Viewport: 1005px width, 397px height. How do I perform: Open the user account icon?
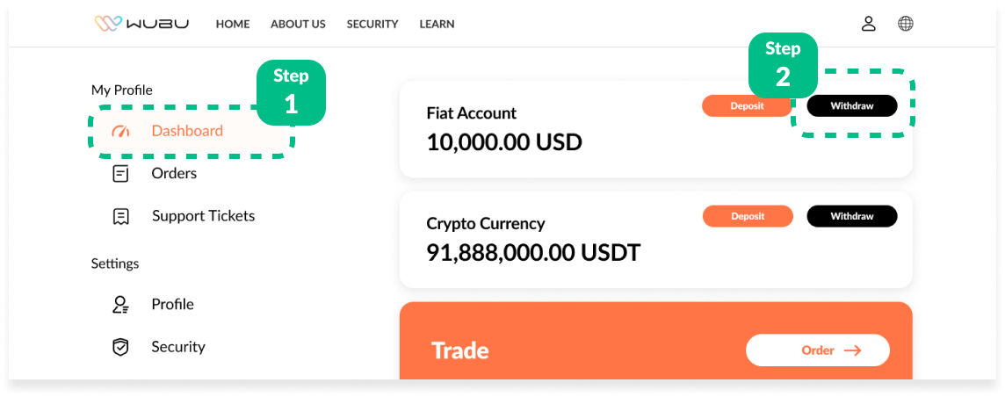click(x=868, y=24)
